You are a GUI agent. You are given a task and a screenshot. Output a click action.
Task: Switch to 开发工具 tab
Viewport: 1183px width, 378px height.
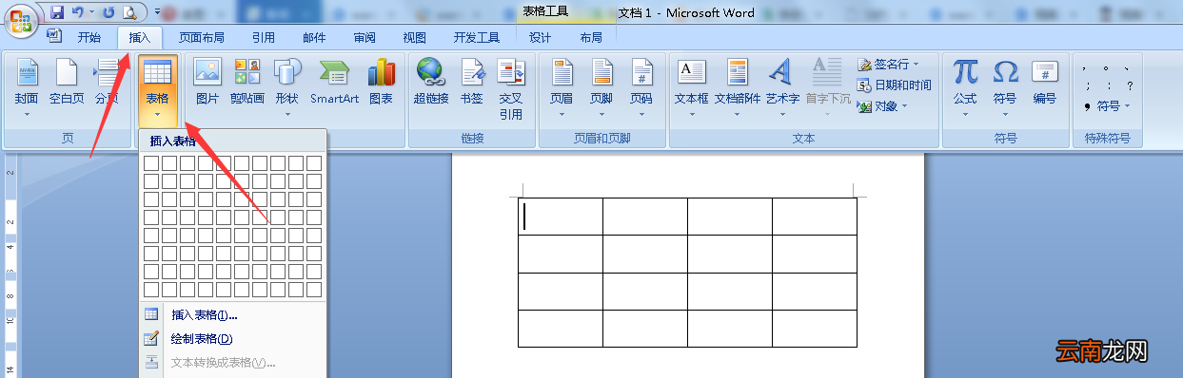pos(477,37)
